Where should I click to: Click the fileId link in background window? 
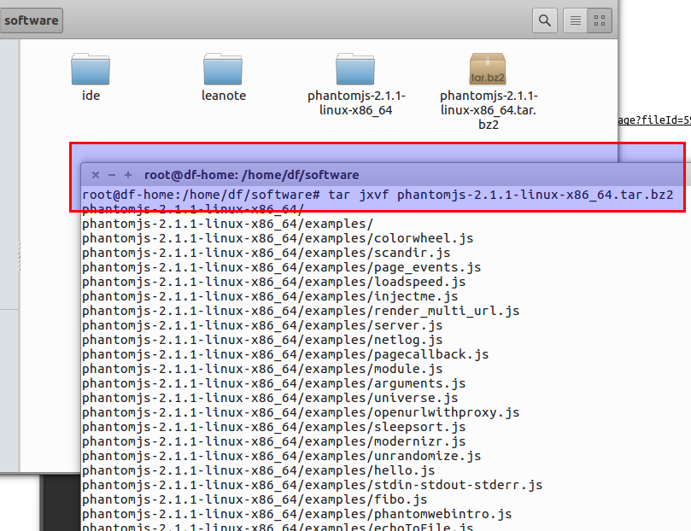tap(654, 120)
